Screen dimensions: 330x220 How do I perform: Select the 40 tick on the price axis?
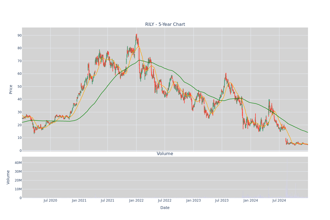click(20, 99)
